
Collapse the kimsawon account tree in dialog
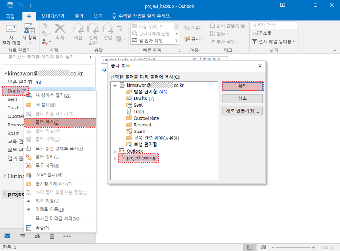pyautogui.click(x=115, y=85)
